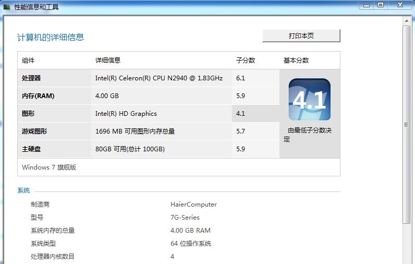Select the 主硬盘 row label

[31, 149]
